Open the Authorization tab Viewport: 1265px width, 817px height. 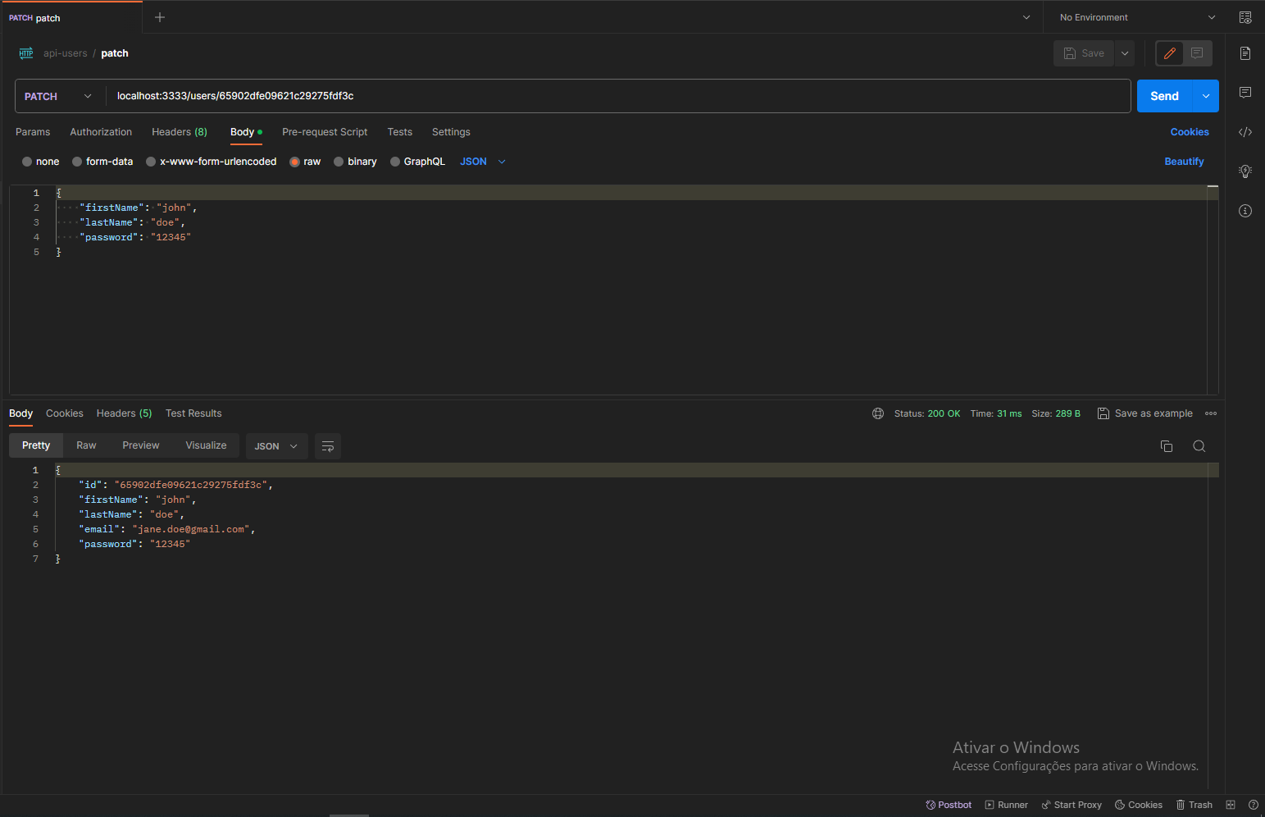pyautogui.click(x=101, y=132)
